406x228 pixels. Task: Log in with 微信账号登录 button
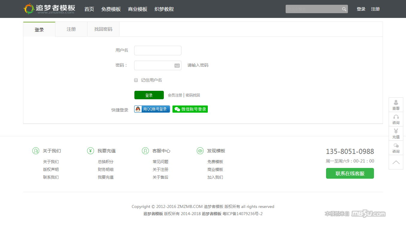tap(190, 109)
